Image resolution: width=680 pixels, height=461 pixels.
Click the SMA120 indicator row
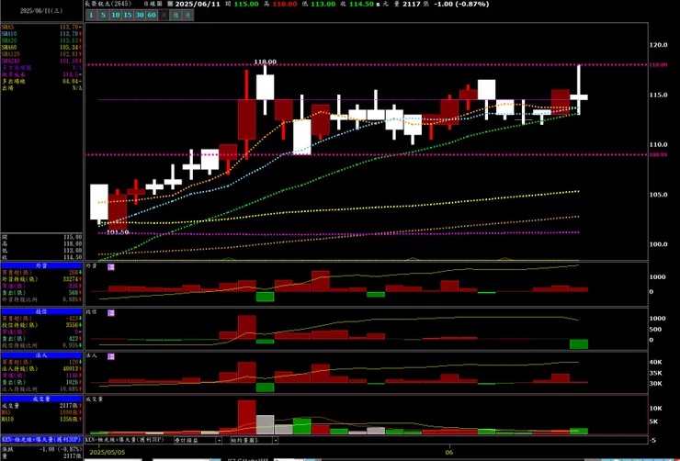click(x=41, y=54)
